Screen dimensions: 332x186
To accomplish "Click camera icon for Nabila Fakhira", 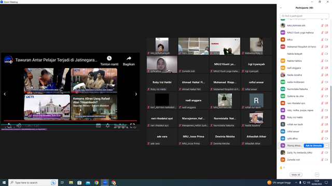I will click(326, 61).
